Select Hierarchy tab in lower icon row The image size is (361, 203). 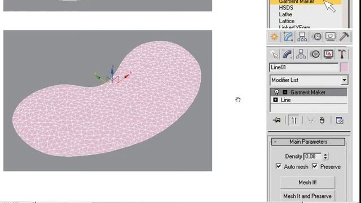click(x=301, y=55)
